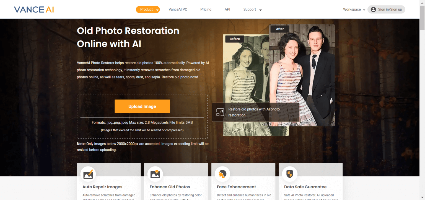The height and width of the screenshot is (200, 425).
Task: Click the Enhance Old Photos heading link
Action: 170,187
